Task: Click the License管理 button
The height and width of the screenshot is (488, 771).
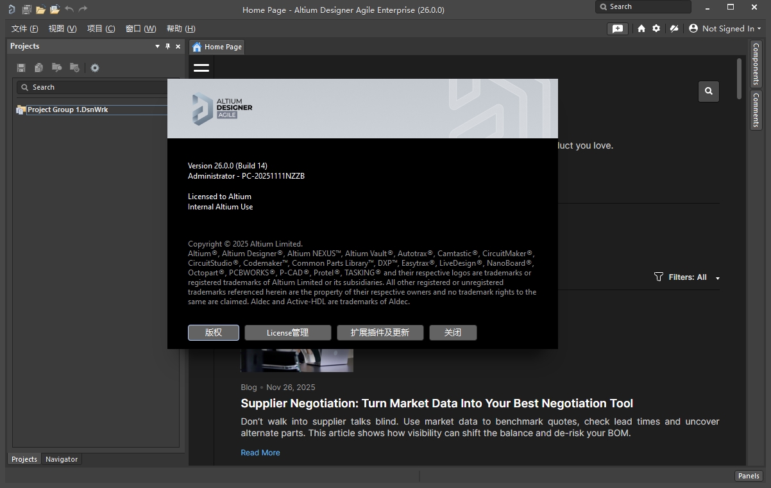Action: [x=287, y=332]
